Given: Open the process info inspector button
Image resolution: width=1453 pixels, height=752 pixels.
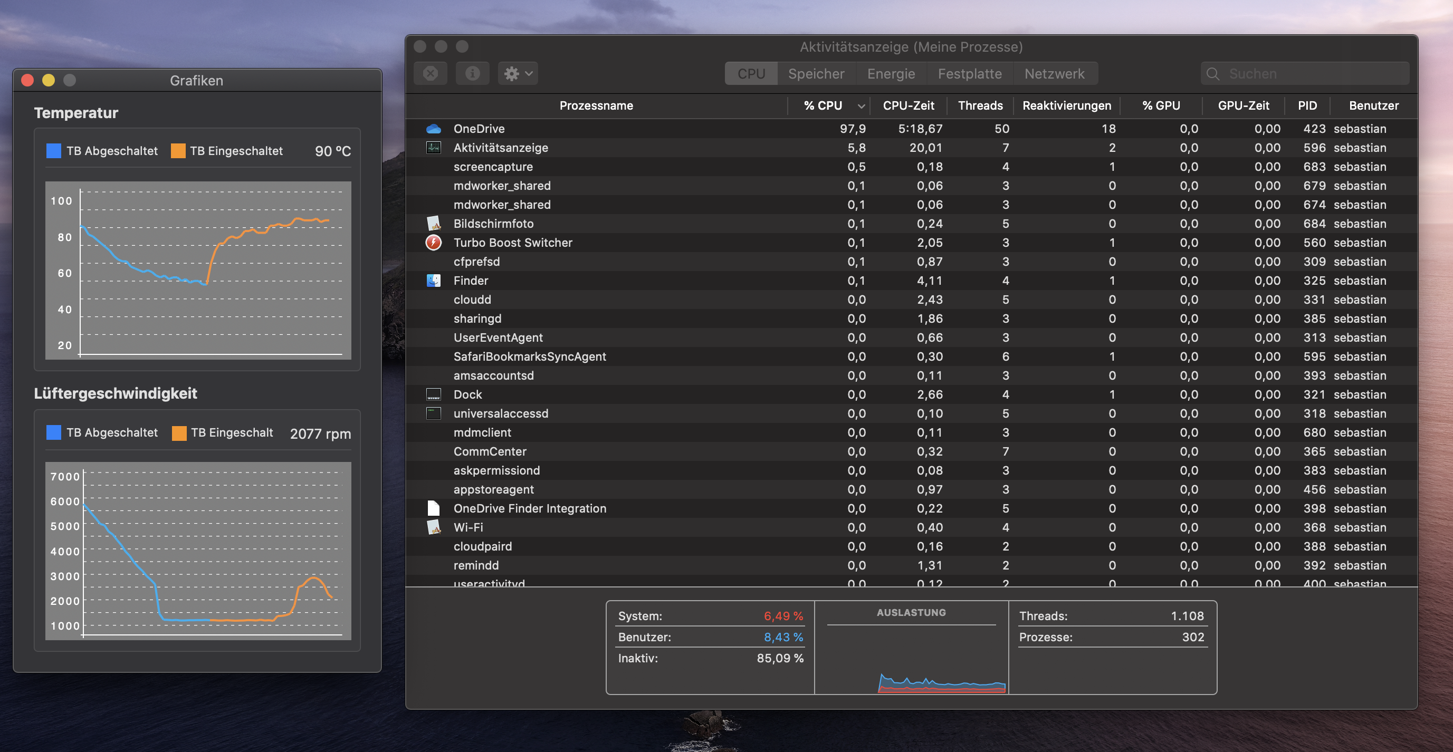Looking at the screenshot, I should [472, 74].
